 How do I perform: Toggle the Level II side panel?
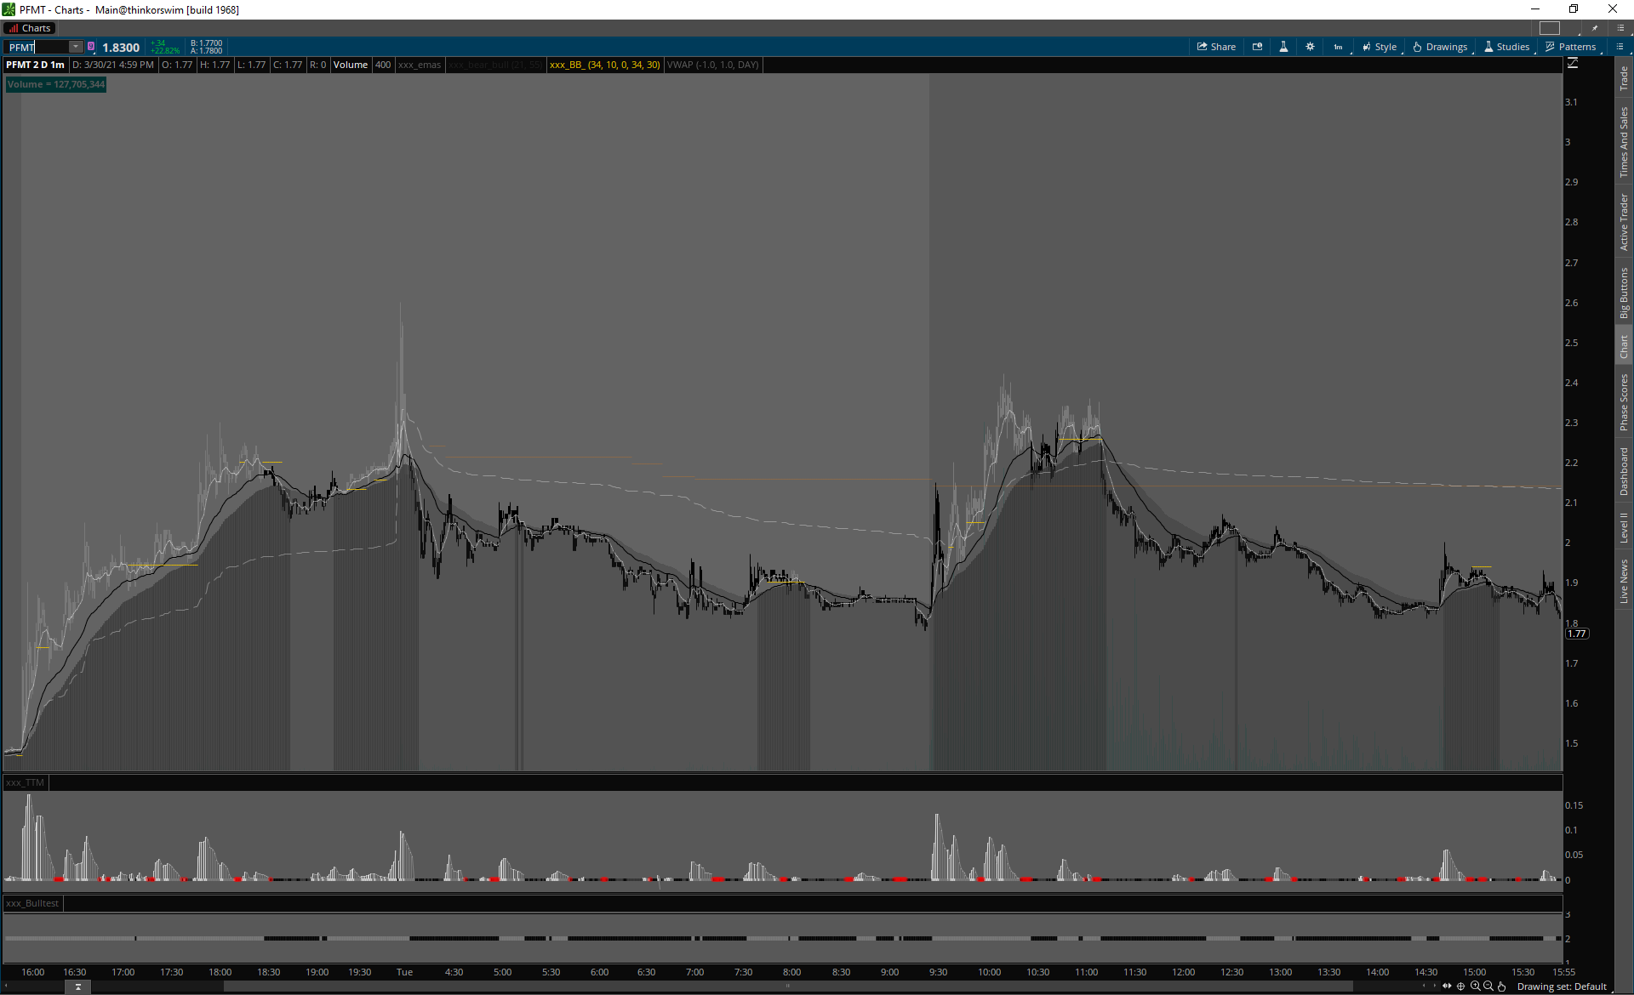click(x=1624, y=527)
